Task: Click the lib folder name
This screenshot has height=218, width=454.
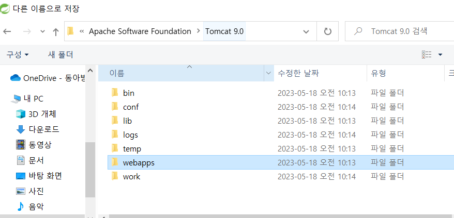Action: click(x=127, y=121)
